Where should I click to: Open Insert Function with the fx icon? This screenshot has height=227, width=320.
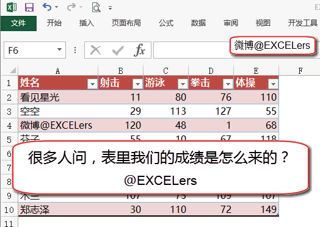click(x=139, y=50)
